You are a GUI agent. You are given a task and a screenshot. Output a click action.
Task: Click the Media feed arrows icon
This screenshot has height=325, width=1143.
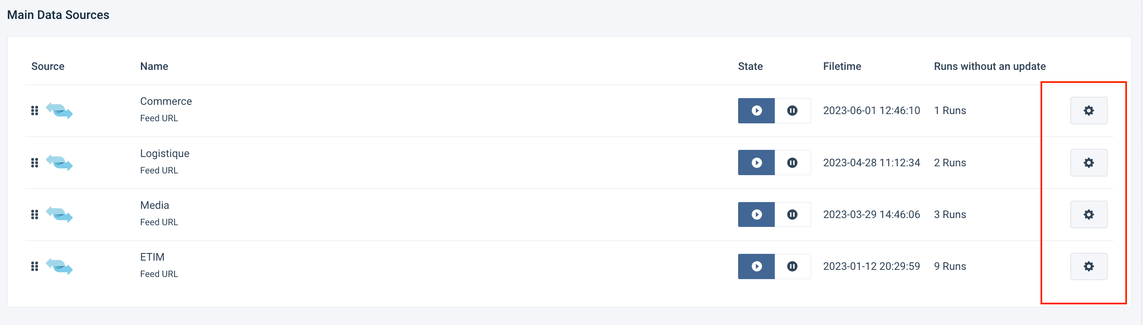pyautogui.click(x=59, y=215)
